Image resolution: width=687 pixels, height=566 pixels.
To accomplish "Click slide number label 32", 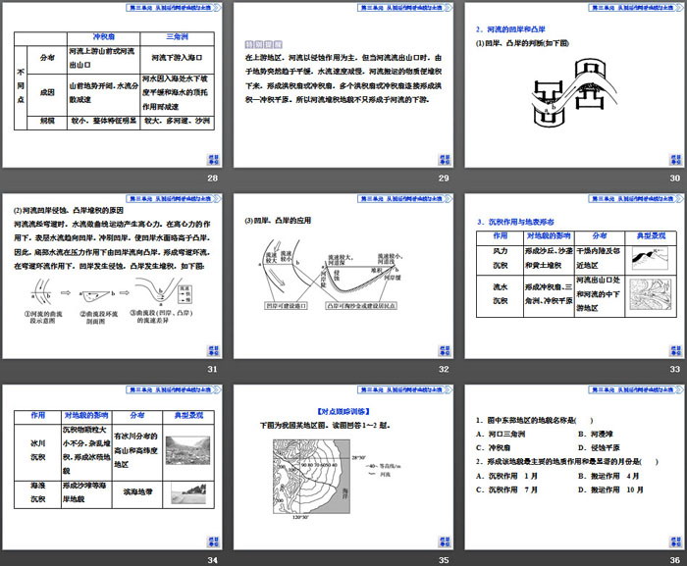I will coord(444,369).
